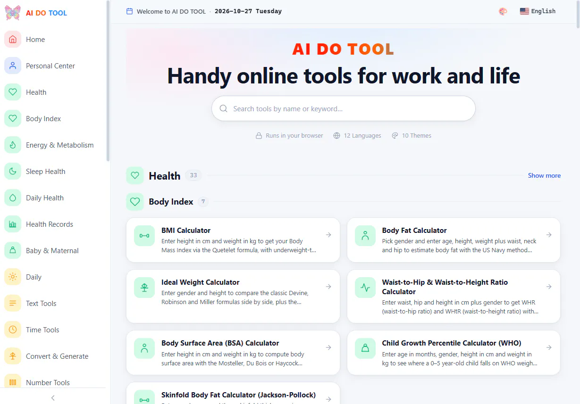Click the Personal Center user icon
This screenshot has height=404, width=580.
(13, 66)
